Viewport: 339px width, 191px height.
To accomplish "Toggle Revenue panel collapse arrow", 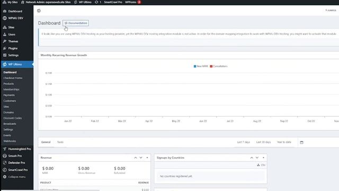I will coord(147,158).
